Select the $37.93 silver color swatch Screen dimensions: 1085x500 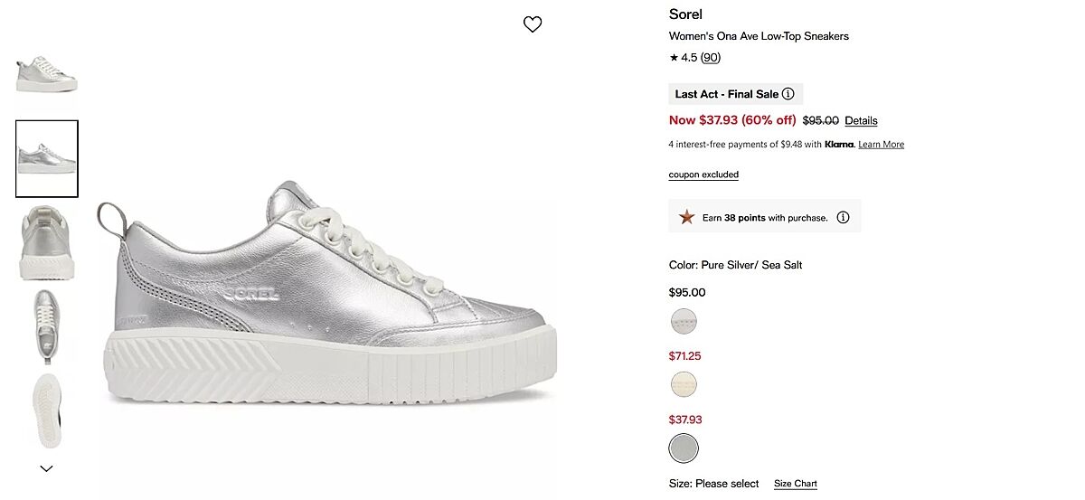click(684, 448)
